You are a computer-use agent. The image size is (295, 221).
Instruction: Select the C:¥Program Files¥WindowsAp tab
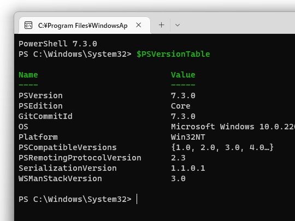(x=85, y=25)
